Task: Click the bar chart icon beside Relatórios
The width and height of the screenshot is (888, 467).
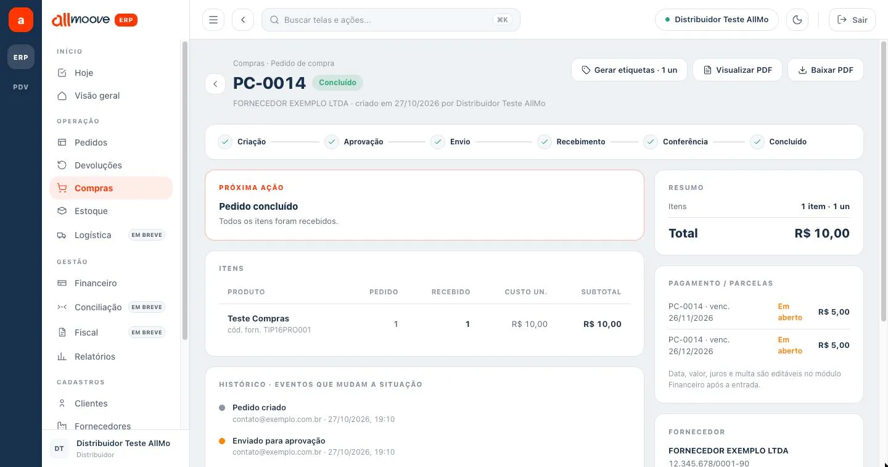Action: (x=62, y=357)
